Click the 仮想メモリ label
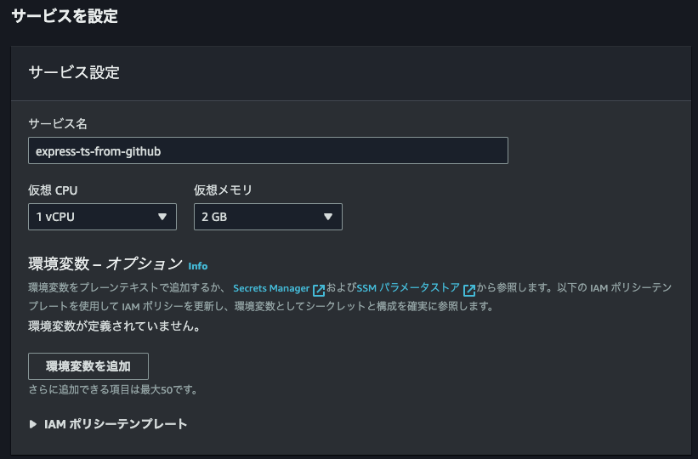The height and width of the screenshot is (459, 698). pos(223,190)
